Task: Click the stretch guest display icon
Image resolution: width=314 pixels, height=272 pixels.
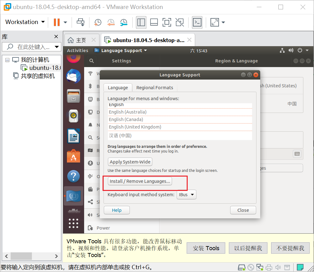Action: (215, 22)
